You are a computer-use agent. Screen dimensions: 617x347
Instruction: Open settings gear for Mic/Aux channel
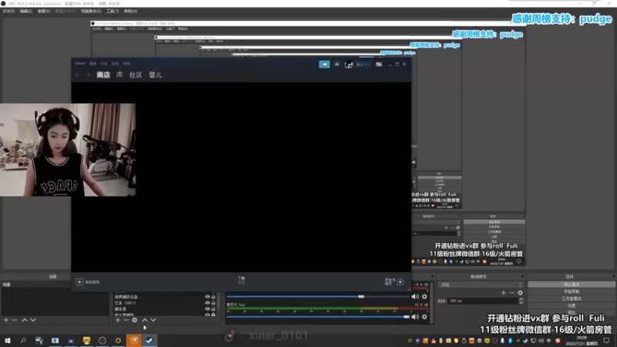[x=424, y=317]
